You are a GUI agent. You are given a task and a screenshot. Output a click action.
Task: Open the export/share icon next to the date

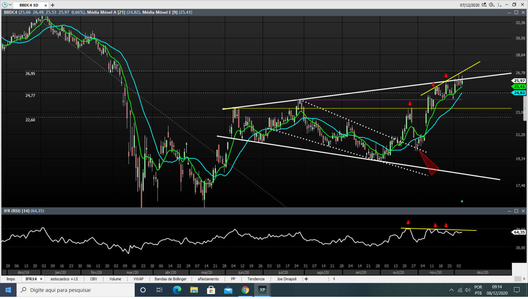484,5
